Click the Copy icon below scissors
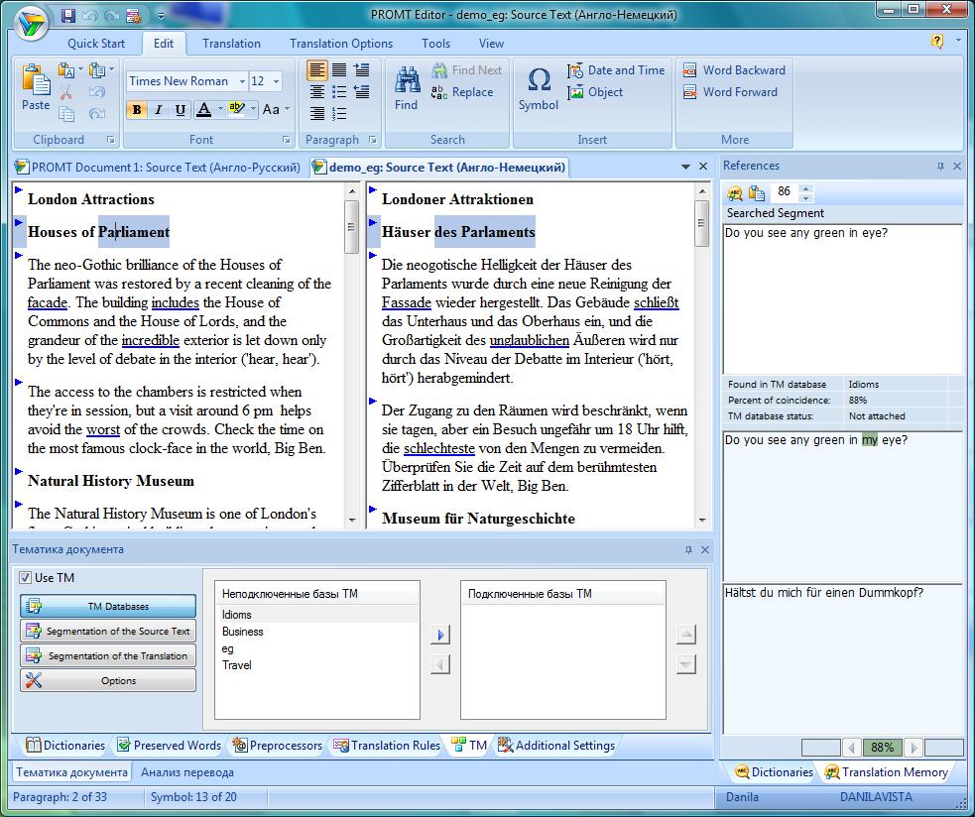 pyautogui.click(x=65, y=114)
